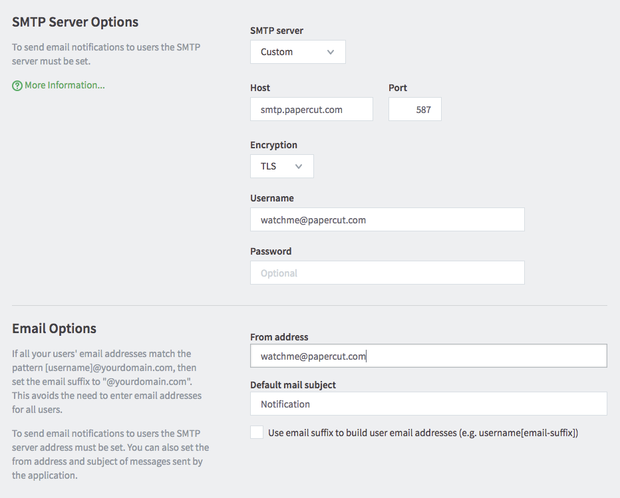Click the Password field marked Optional
This screenshot has width=620, height=498.
[x=387, y=273]
